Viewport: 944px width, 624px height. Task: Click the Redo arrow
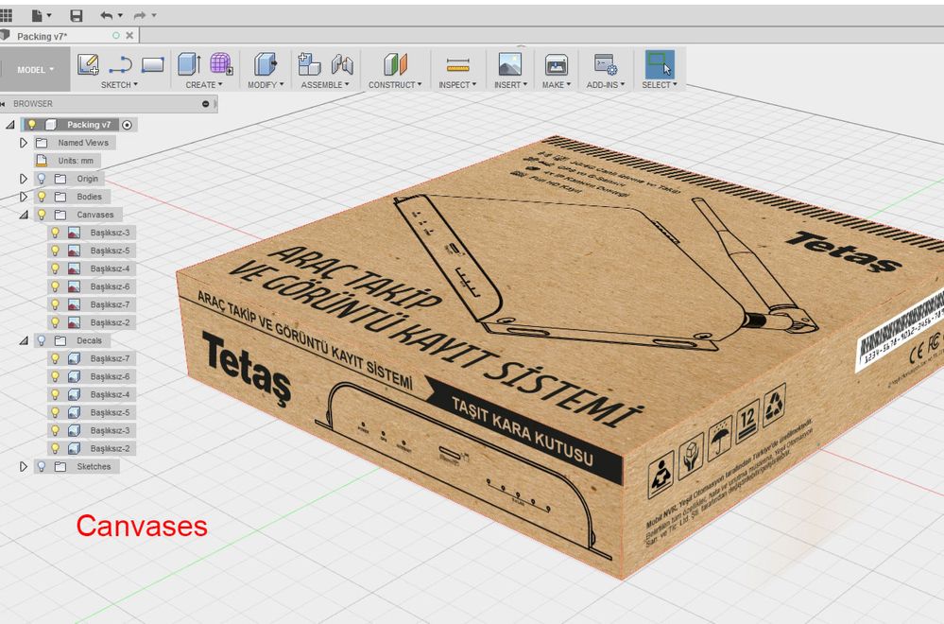[140, 15]
